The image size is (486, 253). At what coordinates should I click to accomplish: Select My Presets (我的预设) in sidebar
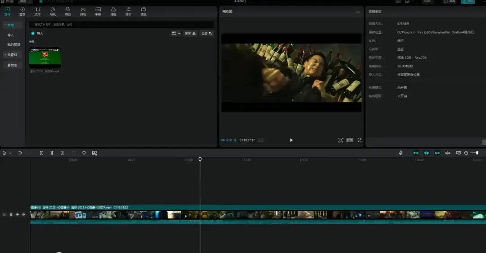click(x=13, y=44)
